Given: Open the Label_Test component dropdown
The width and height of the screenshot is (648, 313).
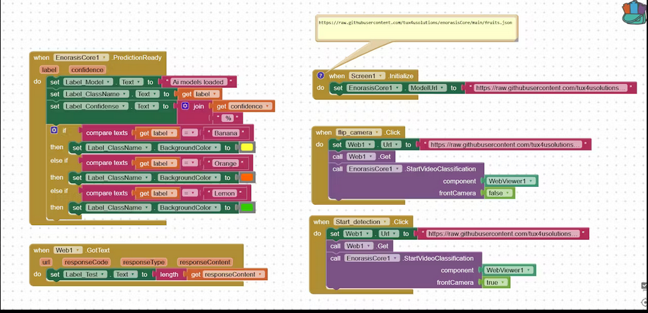Looking at the screenshot, I should pos(85,274).
